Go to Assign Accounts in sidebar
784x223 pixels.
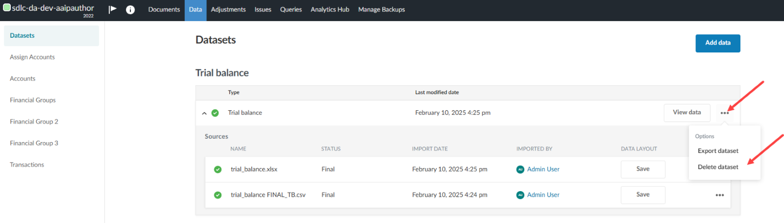pos(32,57)
